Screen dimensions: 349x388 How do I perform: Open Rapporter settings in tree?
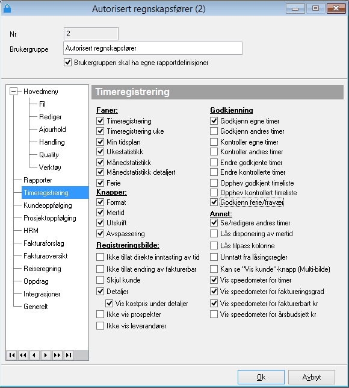click(x=37, y=180)
